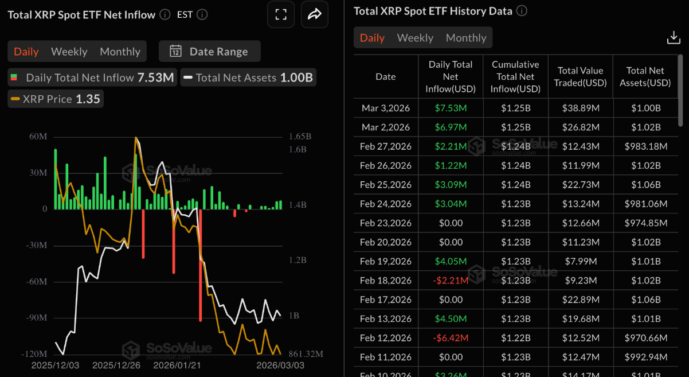This screenshot has height=377, width=689.
Task: Select the Monthly tab in History Data
Action: (x=465, y=37)
